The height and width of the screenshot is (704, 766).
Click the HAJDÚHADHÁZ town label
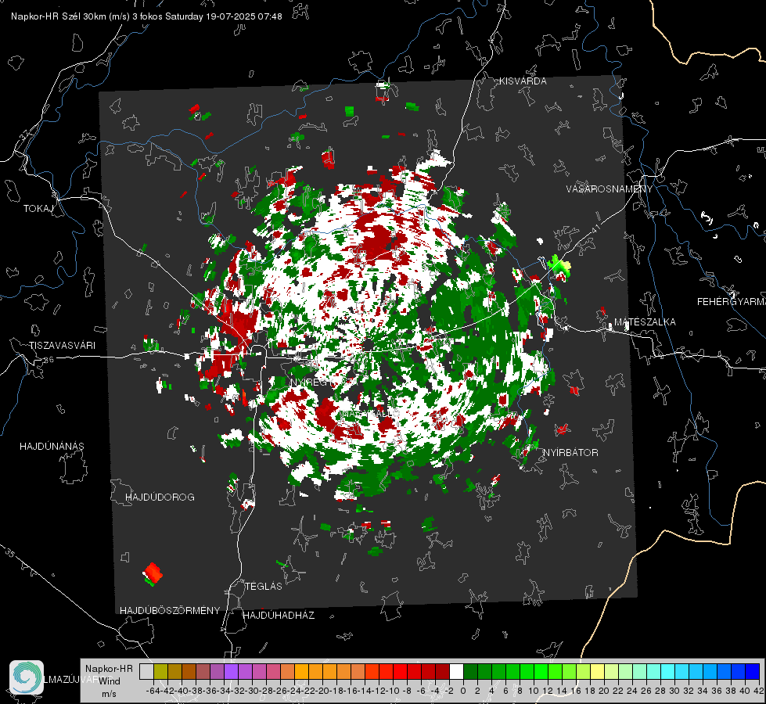tap(279, 615)
